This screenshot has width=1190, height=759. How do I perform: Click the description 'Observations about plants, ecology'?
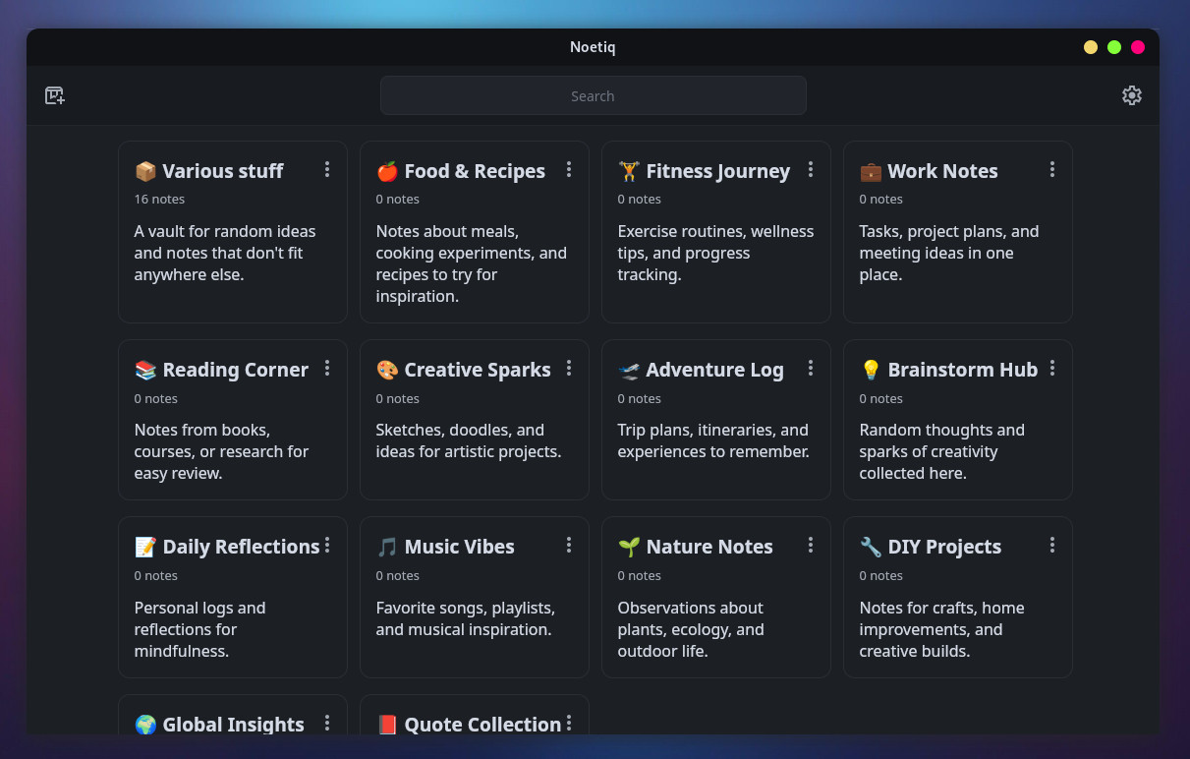point(691,629)
